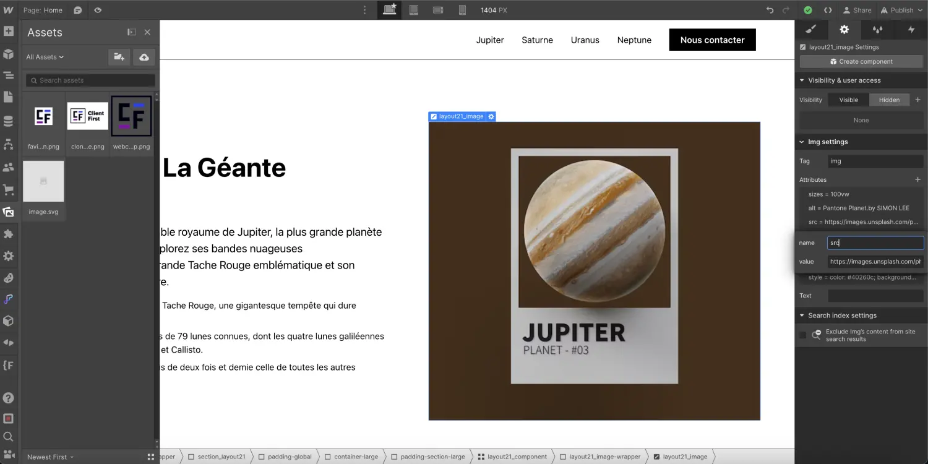Screen dimensions: 928x464
Task: Toggle preview mode eye icon
Action: [x=98, y=10]
